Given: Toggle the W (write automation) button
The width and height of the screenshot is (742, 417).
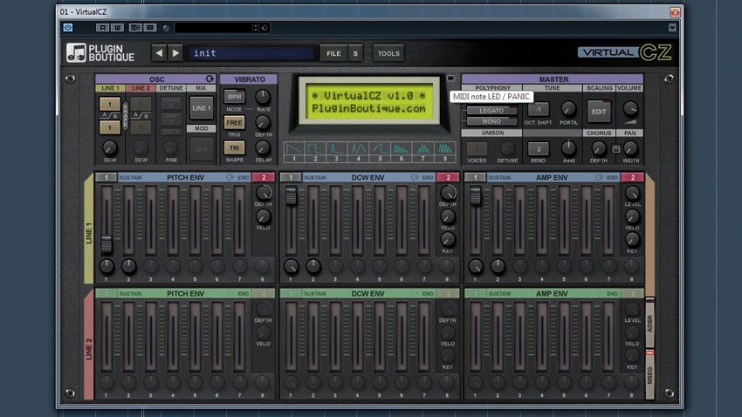Looking at the screenshot, I should pyautogui.click(x=117, y=27).
